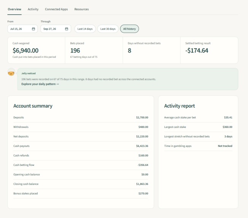Image resolution: width=248 pixels, height=218 pixels.
Task: Click the Largest cash stake label
Action: (175, 127)
